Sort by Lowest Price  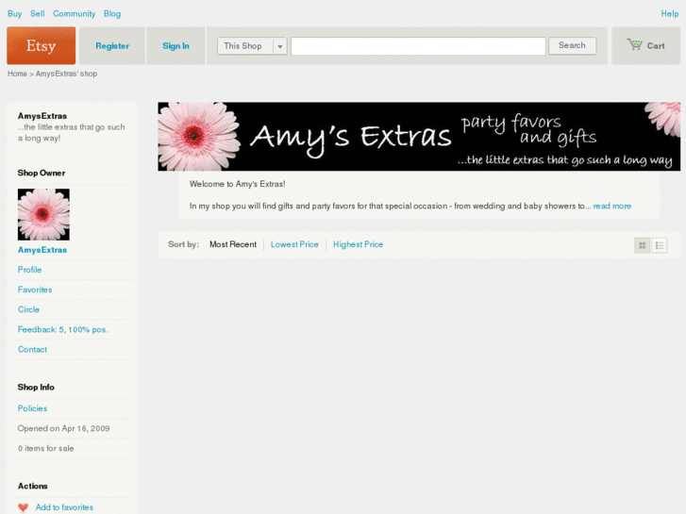(294, 244)
